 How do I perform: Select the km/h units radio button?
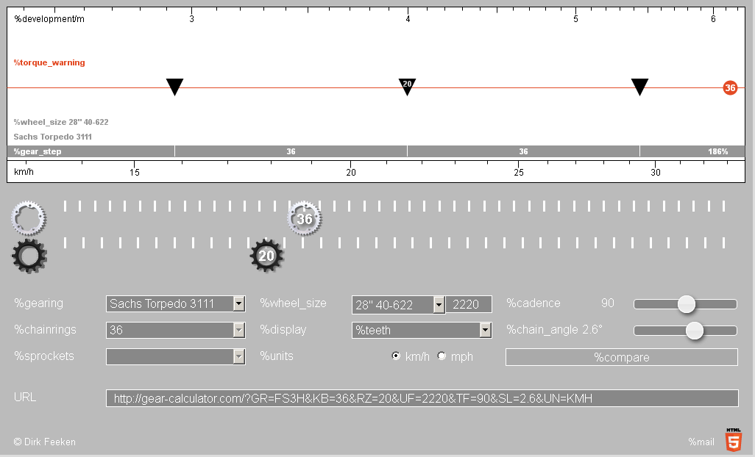point(396,356)
